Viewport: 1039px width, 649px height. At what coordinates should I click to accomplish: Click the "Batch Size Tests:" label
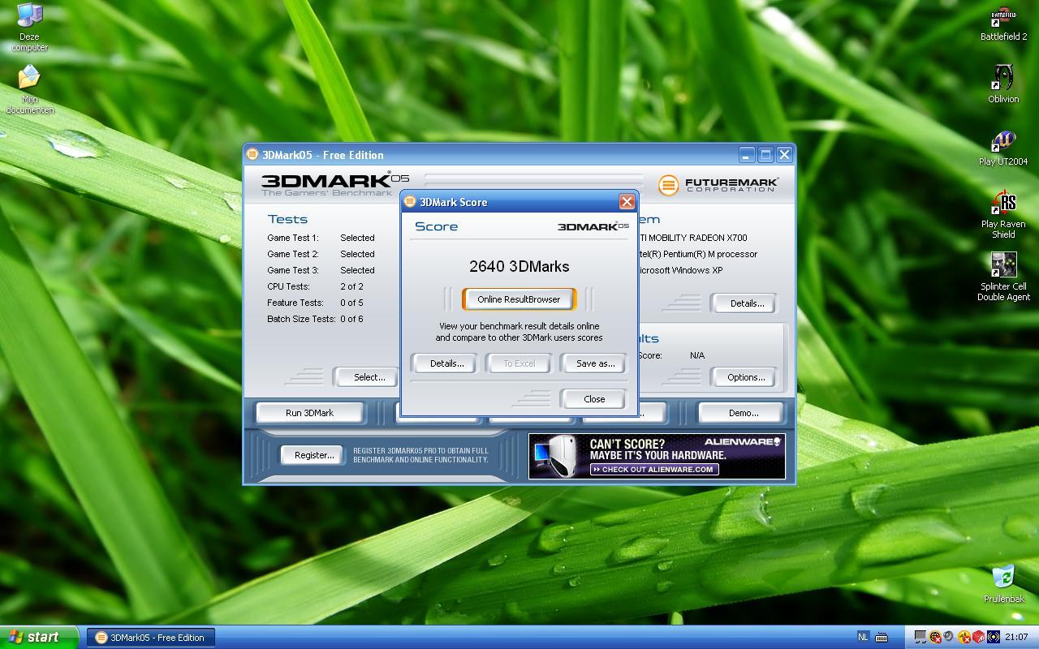pyautogui.click(x=301, y=319)
